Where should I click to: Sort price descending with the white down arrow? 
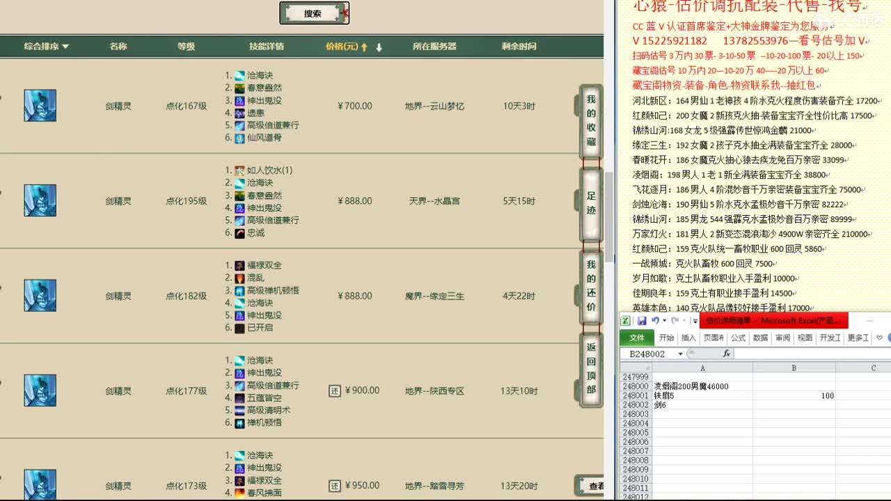point(379,47)
